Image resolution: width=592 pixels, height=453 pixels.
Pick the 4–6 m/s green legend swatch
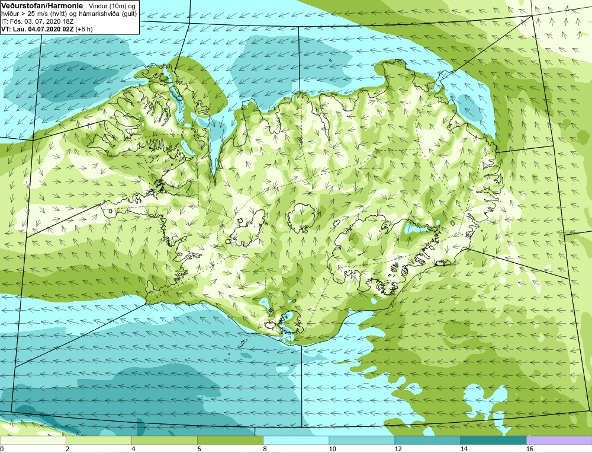pyautogui.click(x=164, y=440)
